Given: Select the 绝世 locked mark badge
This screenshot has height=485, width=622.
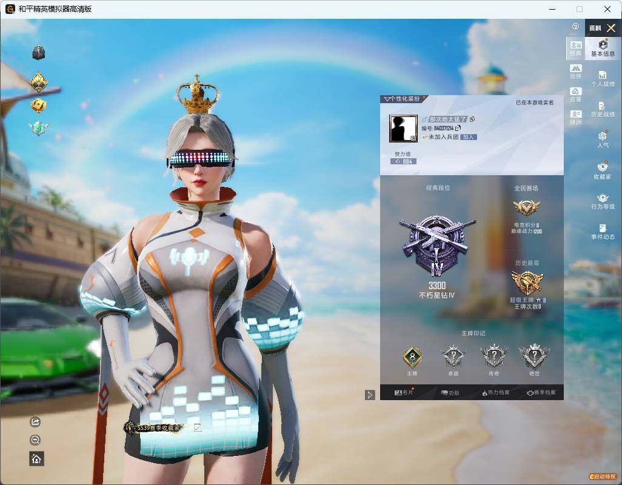Looking at the screenshot, I should pyautogui.click(x=534, y=356).
